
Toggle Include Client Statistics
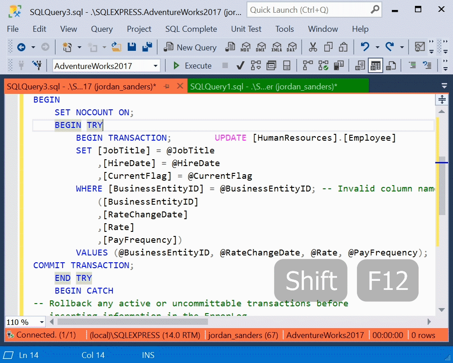(338, 66)
